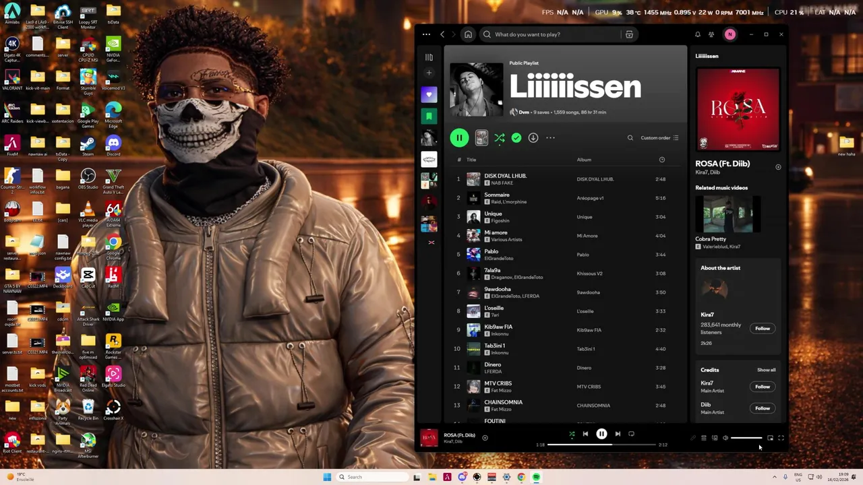Open more options for Liiiiiissen playlist
Viewport: 863px width, 485px height.
(x=550, y=137)
